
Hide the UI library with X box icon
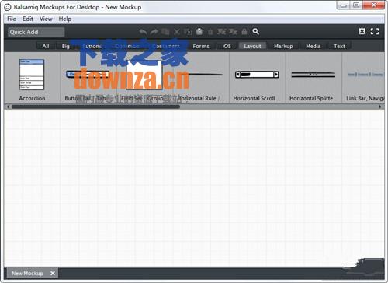pos(362,31)
